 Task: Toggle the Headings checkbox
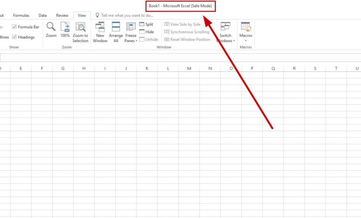coord(14,37)
